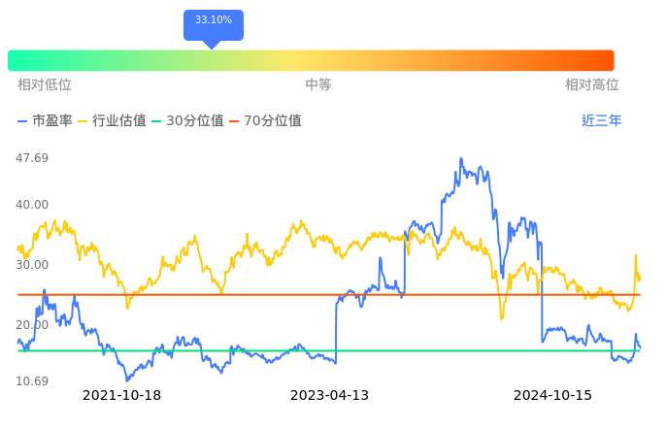Click the 20.00 y-axis label

tap(33, 325)
